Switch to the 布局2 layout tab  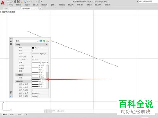[x=20, y=114]
